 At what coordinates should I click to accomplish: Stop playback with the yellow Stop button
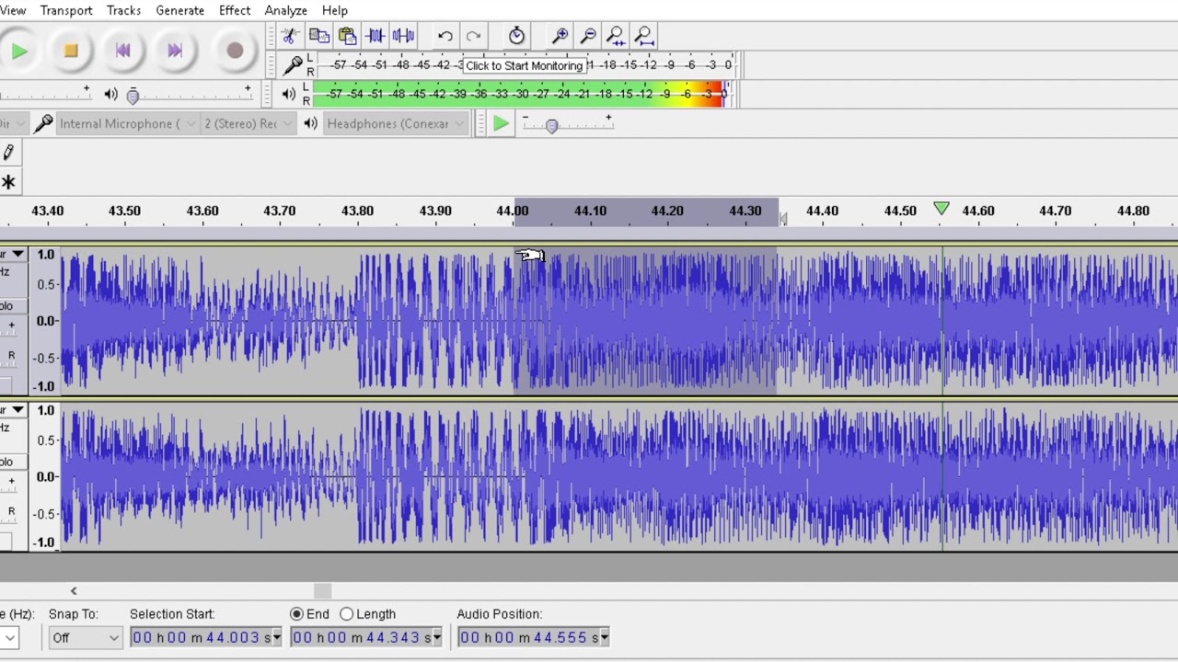tap(71, 51)
